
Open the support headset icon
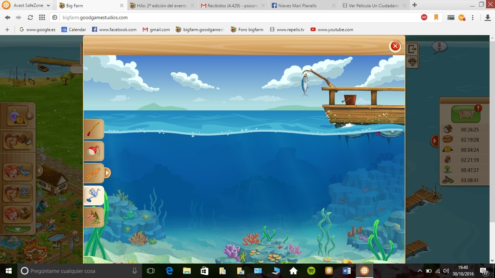(x=412, y=62)
